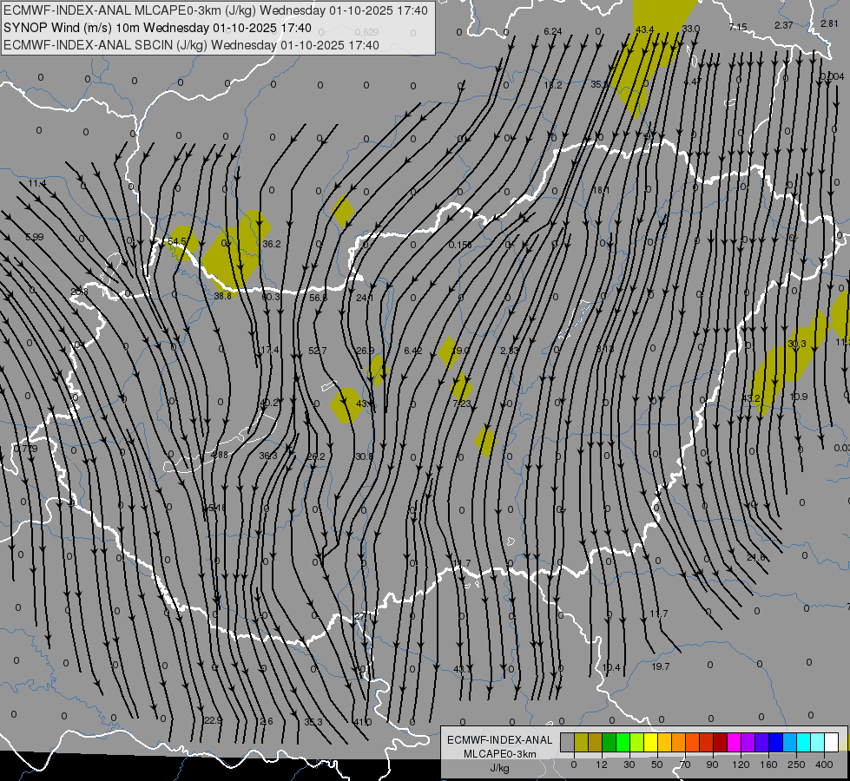Pick the cyan legend swatch above 250
The width and height of the screenshot is (850, 781).
coord(803,742)
